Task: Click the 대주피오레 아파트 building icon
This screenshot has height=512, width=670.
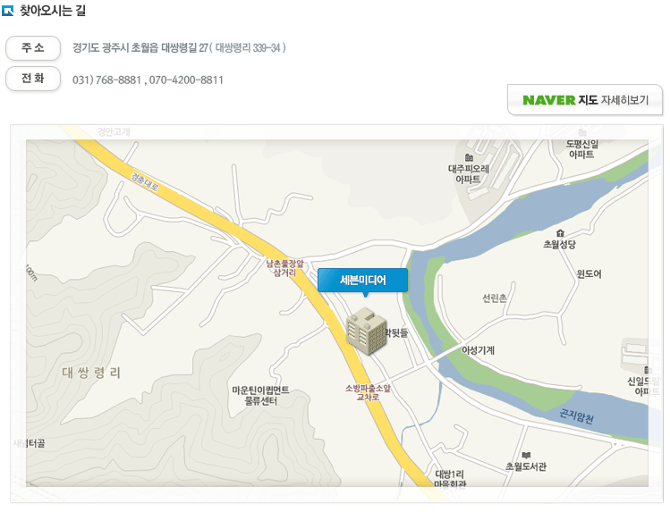Action: (469, 158)
